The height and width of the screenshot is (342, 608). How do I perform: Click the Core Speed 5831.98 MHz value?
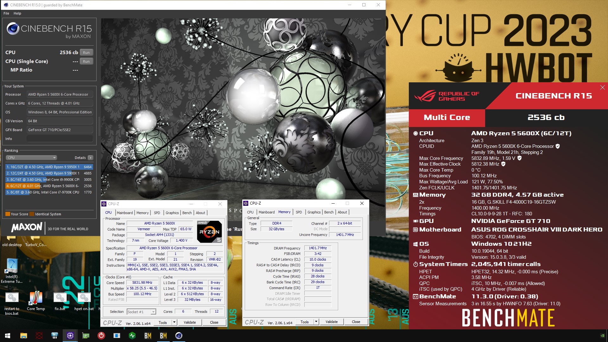[142, 283]
